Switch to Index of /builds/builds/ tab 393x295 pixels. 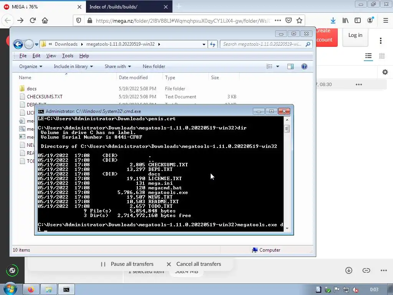[129, 7]
